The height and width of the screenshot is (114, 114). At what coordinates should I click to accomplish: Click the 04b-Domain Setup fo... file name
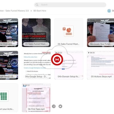pyautogui.click(x=68, y=77)
